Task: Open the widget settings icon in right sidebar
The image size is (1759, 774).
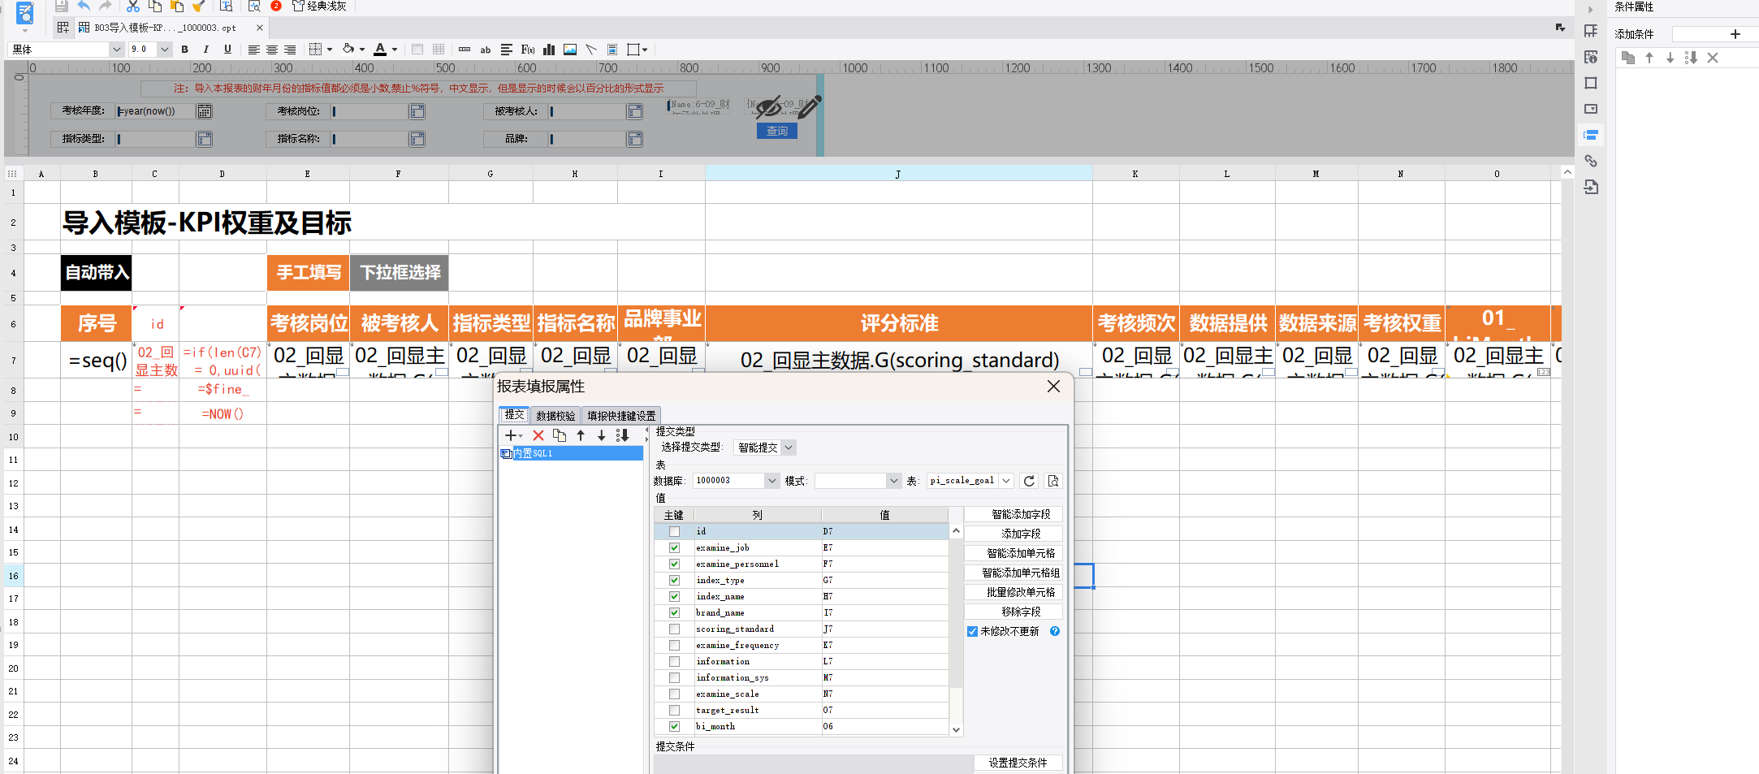Action: click(x=1591, y=109)
